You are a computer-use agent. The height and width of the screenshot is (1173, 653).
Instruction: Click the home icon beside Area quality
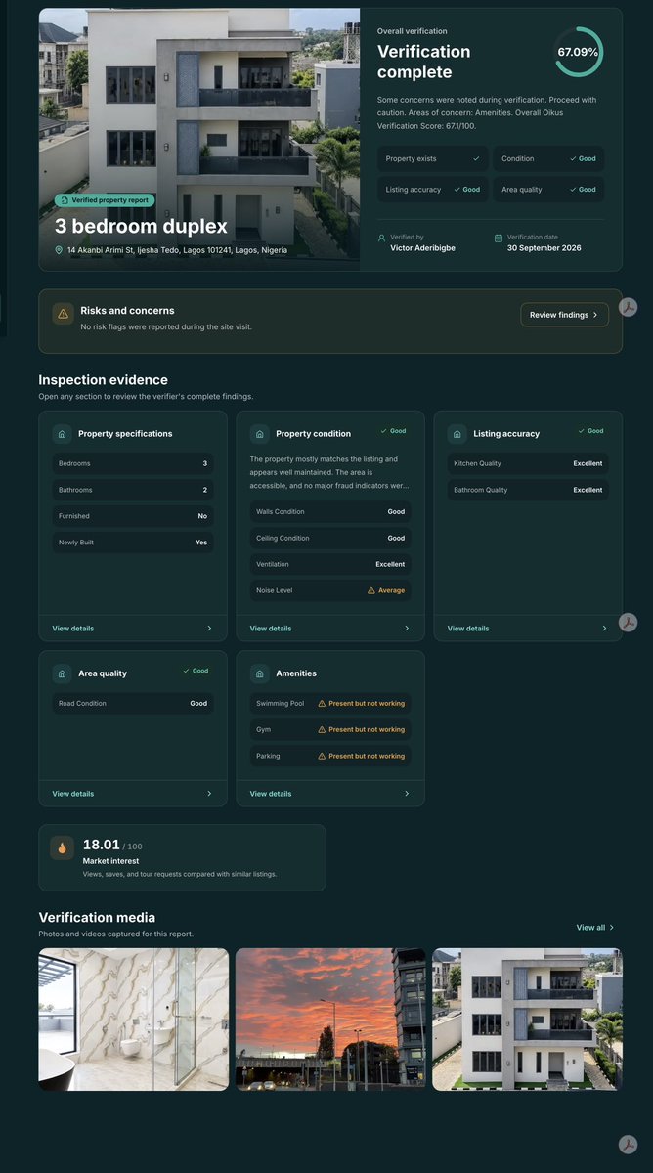point(63,673)
